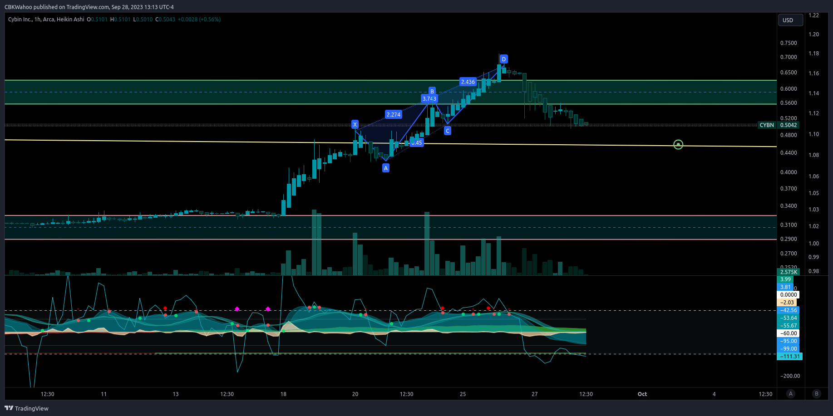Click the 3.99 indicator value label
This screenshot has width=833, height=416.
786,279
